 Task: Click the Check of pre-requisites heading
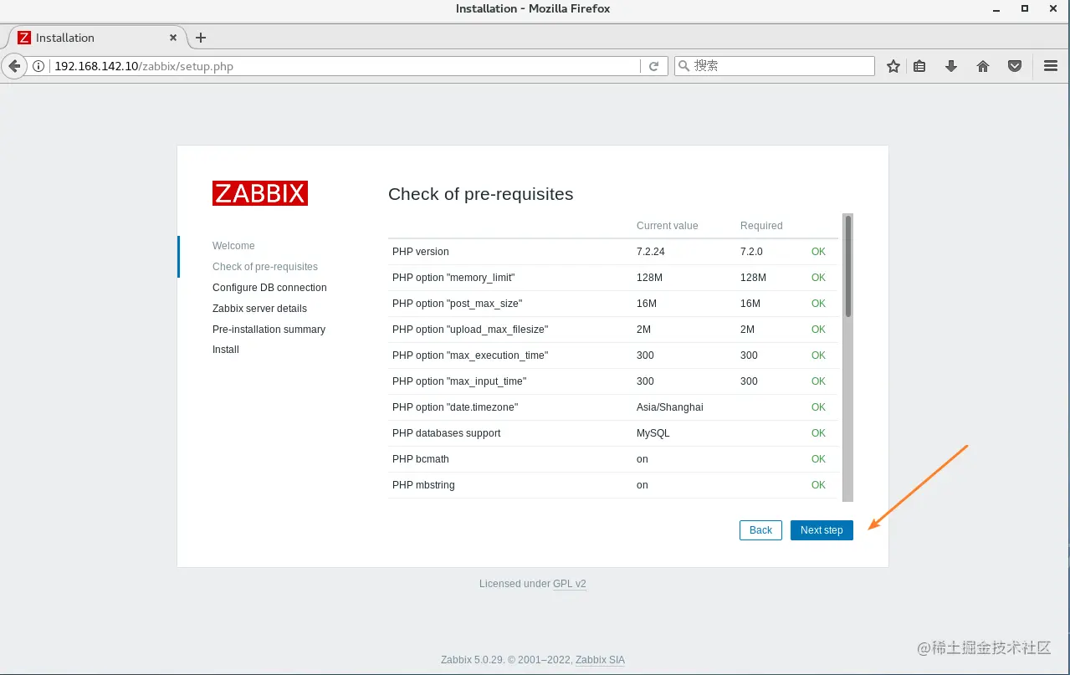click(x=481, y=194)
